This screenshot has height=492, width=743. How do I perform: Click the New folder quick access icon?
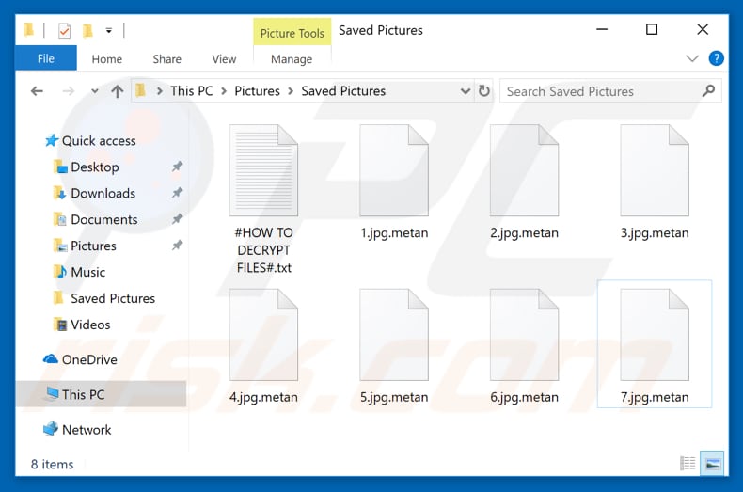87,31
